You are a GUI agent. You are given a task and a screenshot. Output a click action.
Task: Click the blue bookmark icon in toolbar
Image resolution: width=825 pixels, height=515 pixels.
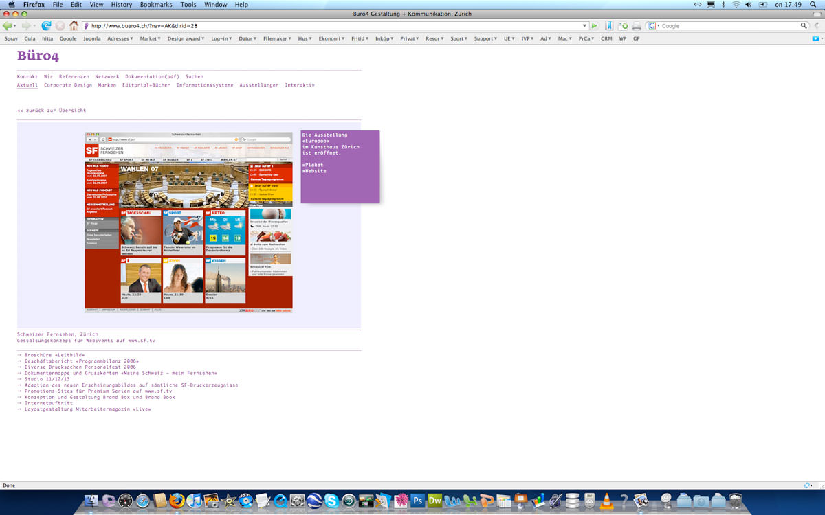(x=609, y=25)
